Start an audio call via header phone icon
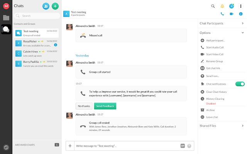The image size is (247, 154). click(x=222, y=14)
